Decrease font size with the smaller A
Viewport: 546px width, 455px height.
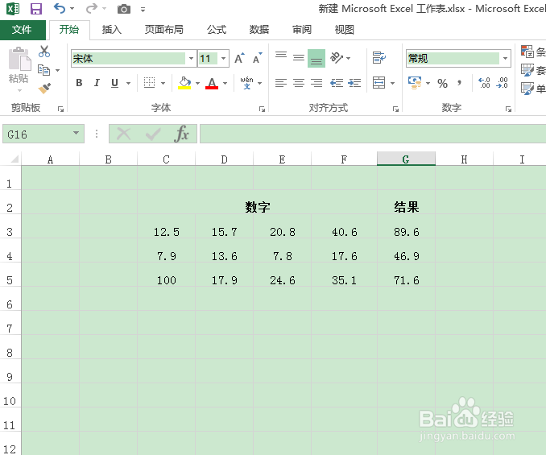click(258, 58)
